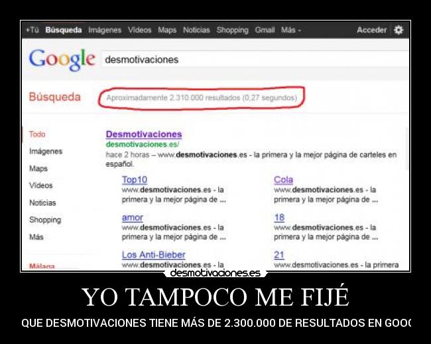Click the 'hace 2 horas' result snippet
Image resolution: width=431 pixels, height=344 pixels.
pos(251,159)
